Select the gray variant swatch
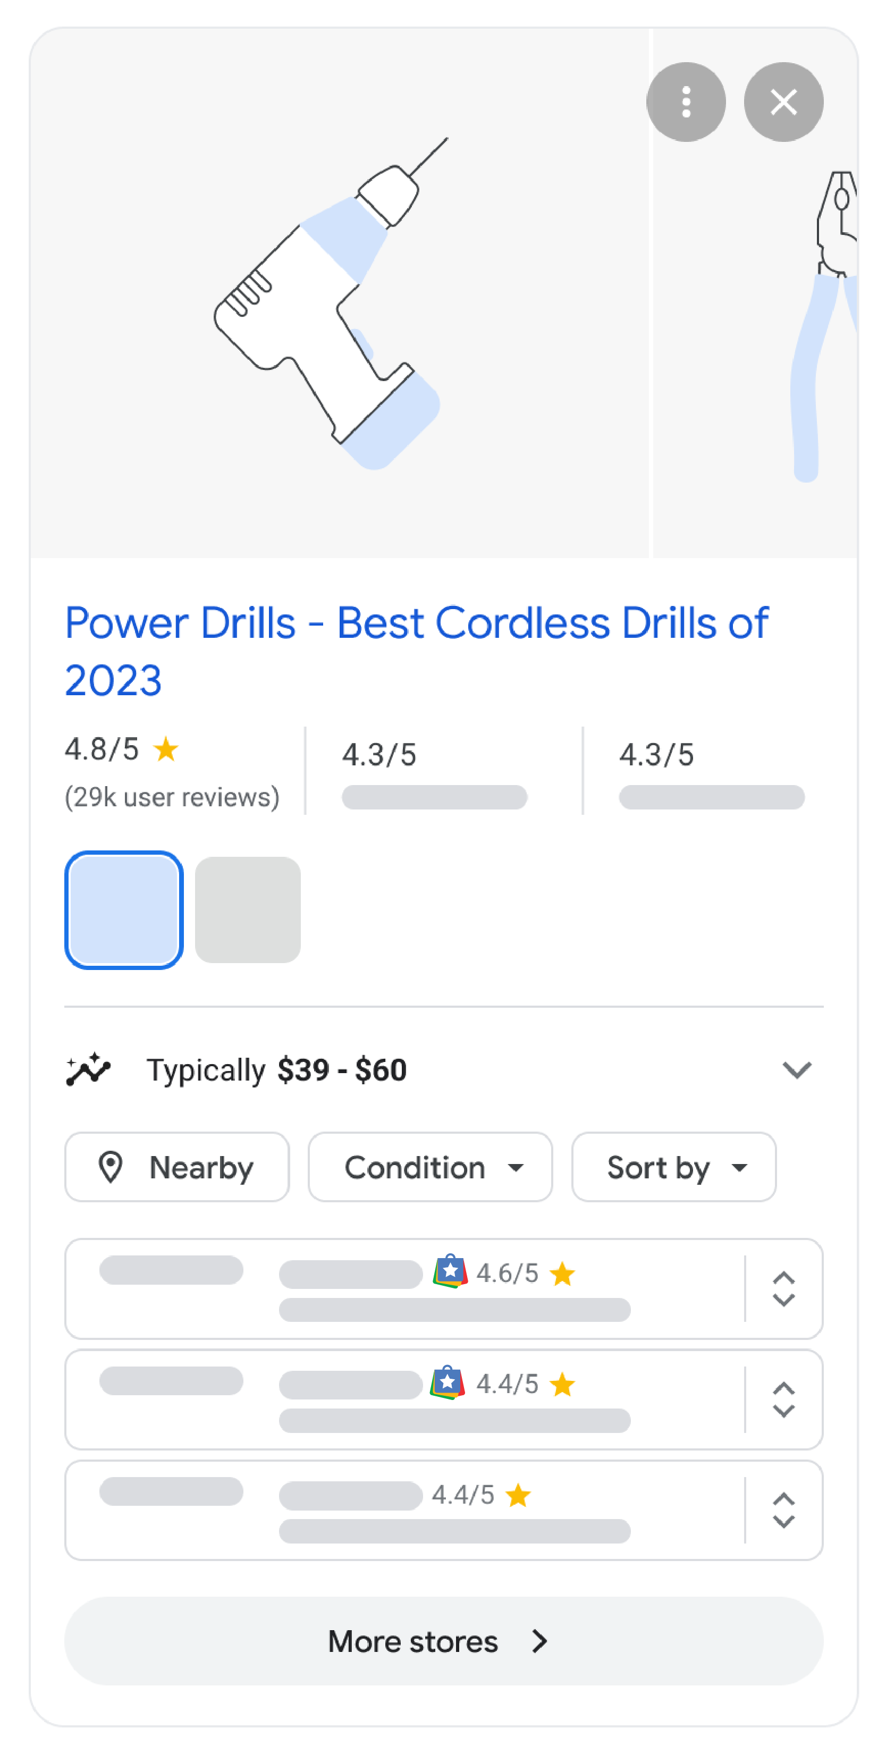Screen dimensions: 886x1754 (x=247, y=910)
